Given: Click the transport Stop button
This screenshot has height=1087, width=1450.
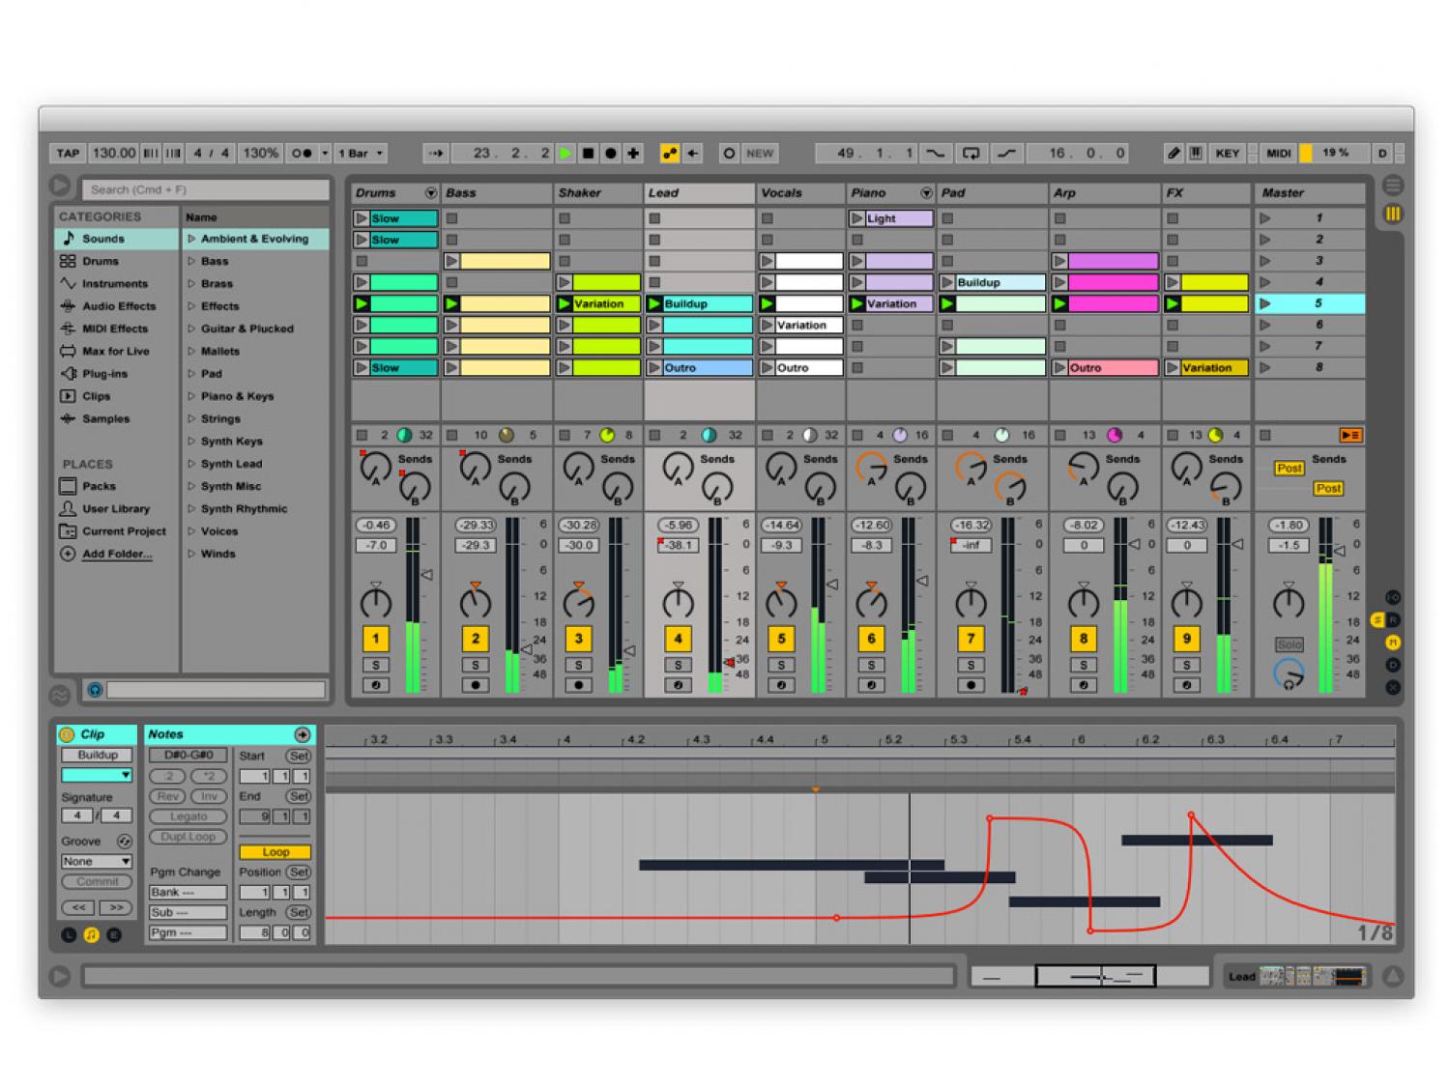Looking at the screenshot, I should click(588, 153).
